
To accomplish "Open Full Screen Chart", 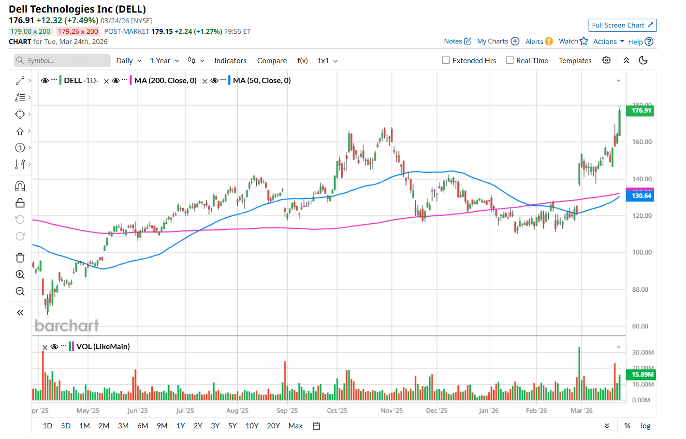I will point(622,25).
